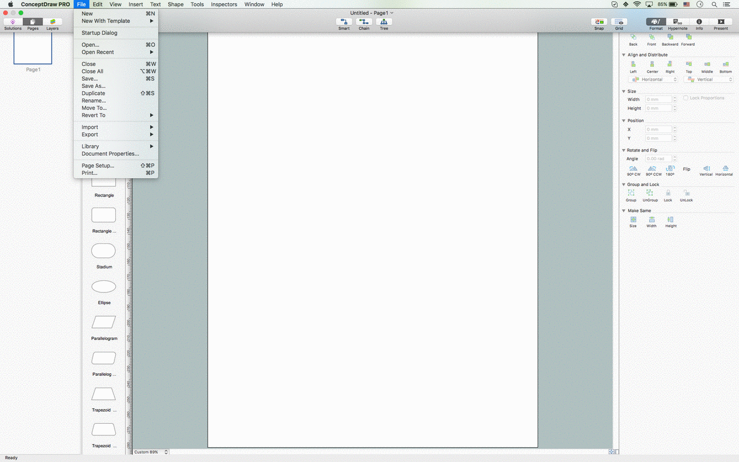This screenshot has height=462, width=739.
Task: Open the Layers panel icon
Action: [52, 22]
